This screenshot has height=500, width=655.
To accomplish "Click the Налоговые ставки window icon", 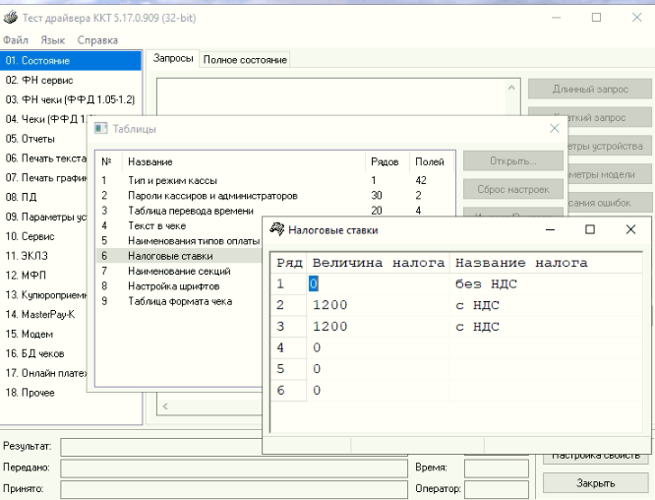I will [277, 229].
